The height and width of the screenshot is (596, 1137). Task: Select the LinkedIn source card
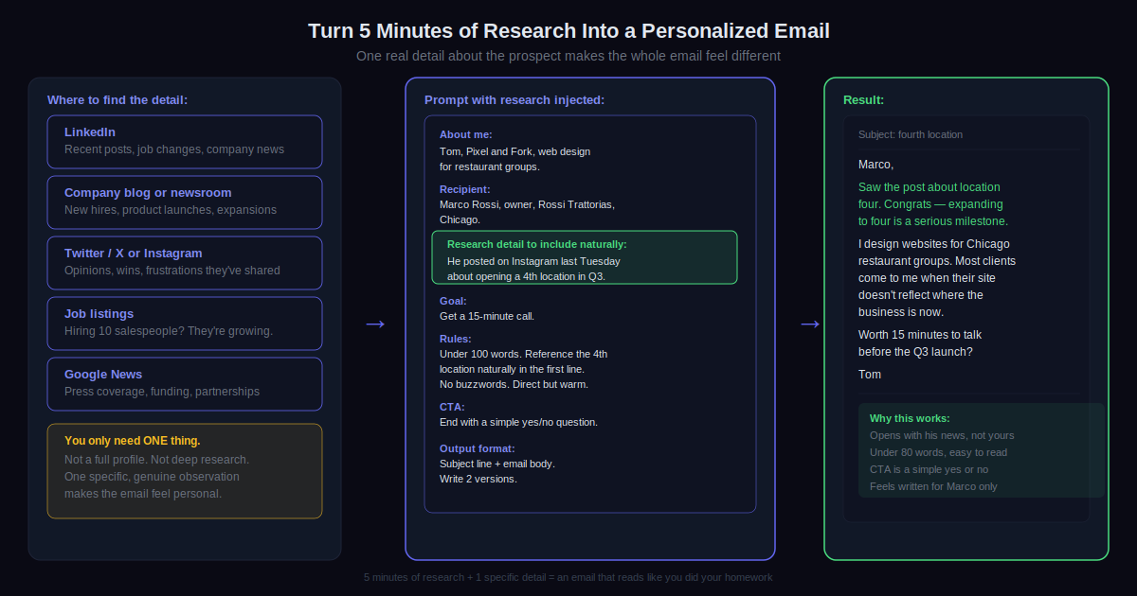click(x=185, y=141)
